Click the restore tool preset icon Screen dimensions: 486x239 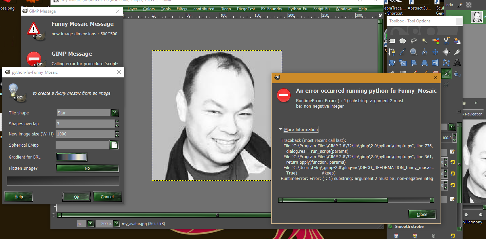pos(415,236)
